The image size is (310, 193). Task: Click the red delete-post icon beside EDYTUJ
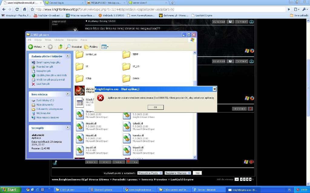(x=250, y=109)
